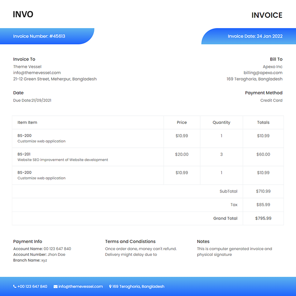This screenshot has width=296, height=296.
Task: Click the location pin icon in the footer
Action: click(110, 287)
